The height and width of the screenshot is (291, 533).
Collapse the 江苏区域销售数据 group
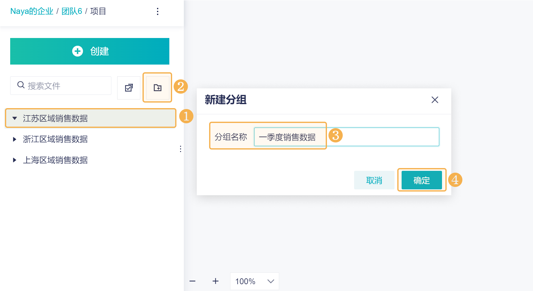coord(14,118)
